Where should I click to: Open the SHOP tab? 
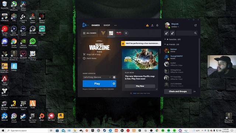[107, 25]
